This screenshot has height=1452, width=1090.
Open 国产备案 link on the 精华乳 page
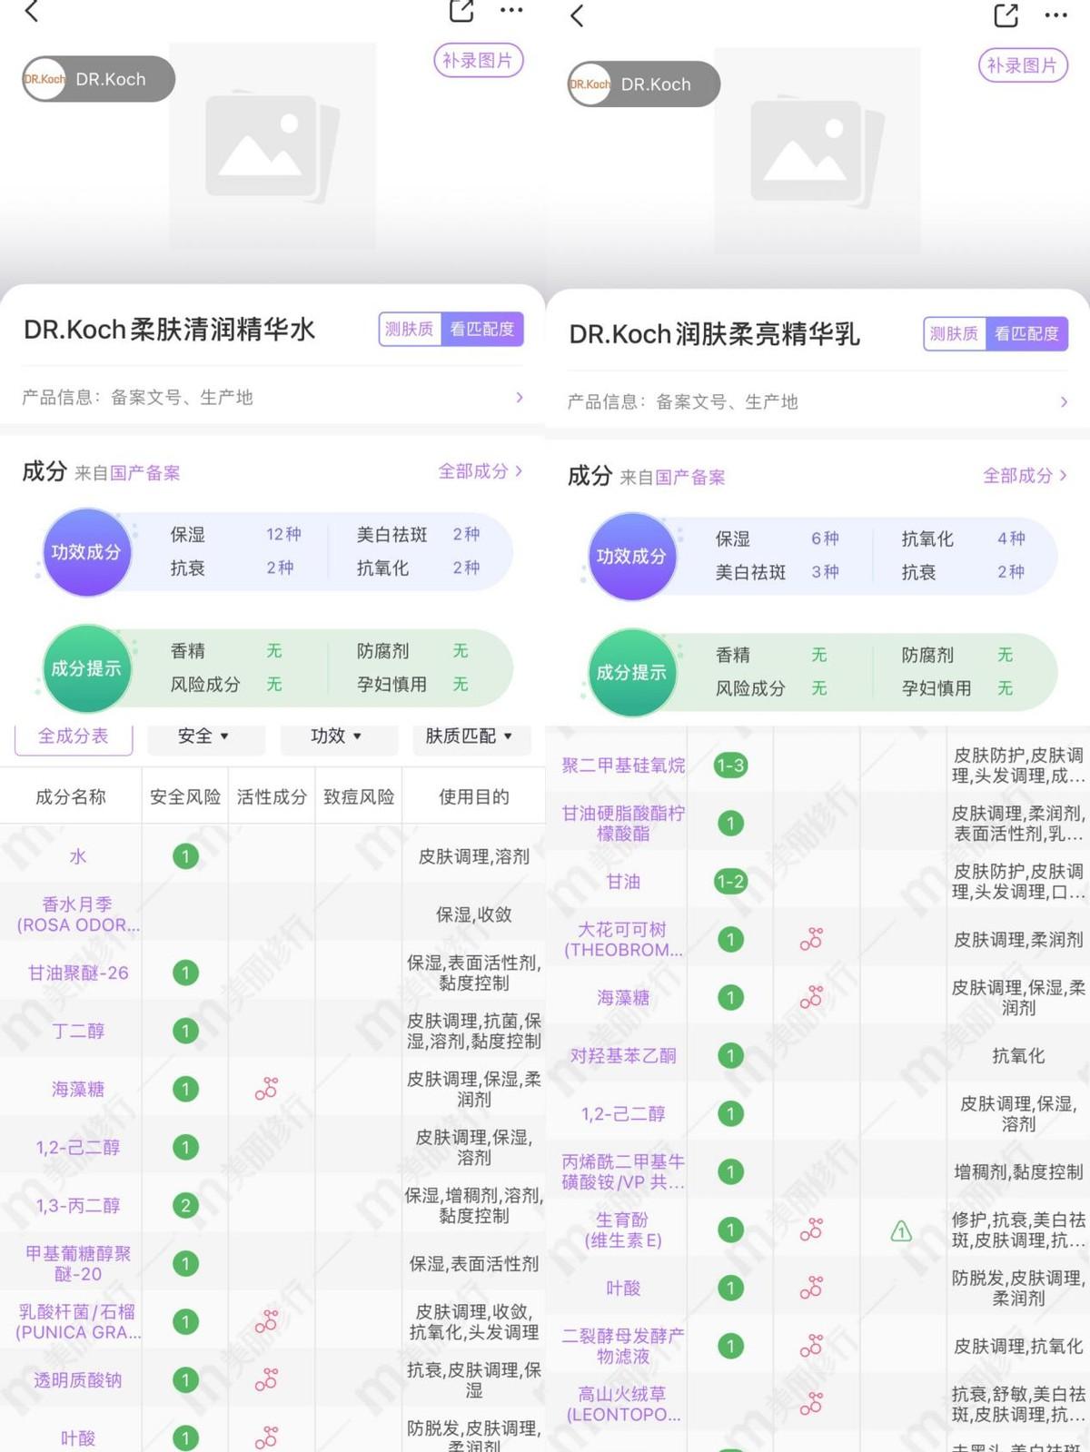(x=690, y=478)
